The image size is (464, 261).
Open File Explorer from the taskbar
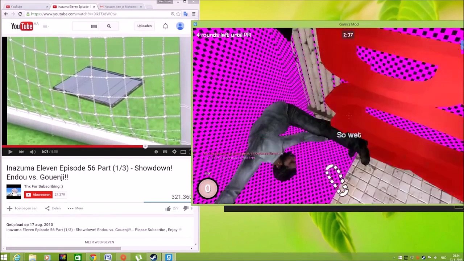point(32,257)
